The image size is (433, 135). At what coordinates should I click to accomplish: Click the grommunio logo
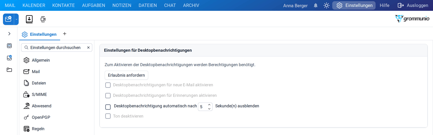(x=412, y=19)
